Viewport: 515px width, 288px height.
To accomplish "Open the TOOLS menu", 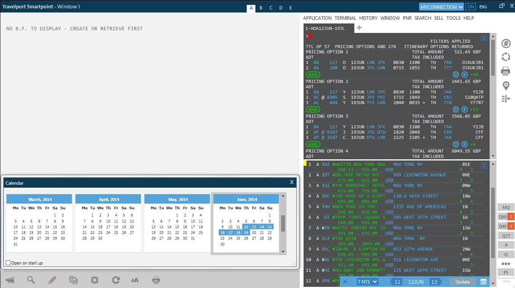I will [453, 18].
